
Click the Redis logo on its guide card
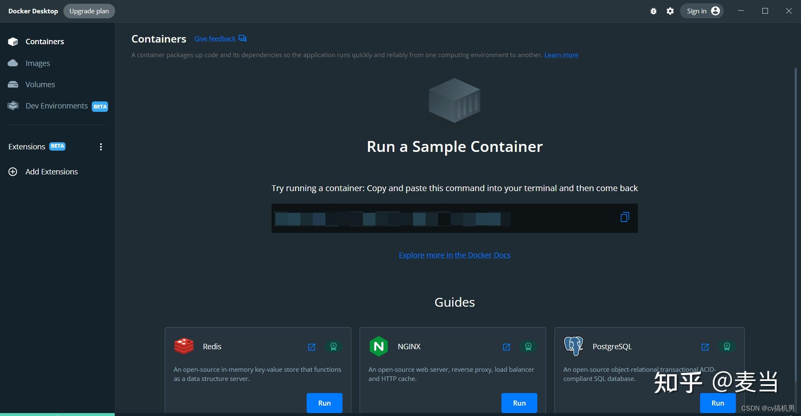pos(184,346)
